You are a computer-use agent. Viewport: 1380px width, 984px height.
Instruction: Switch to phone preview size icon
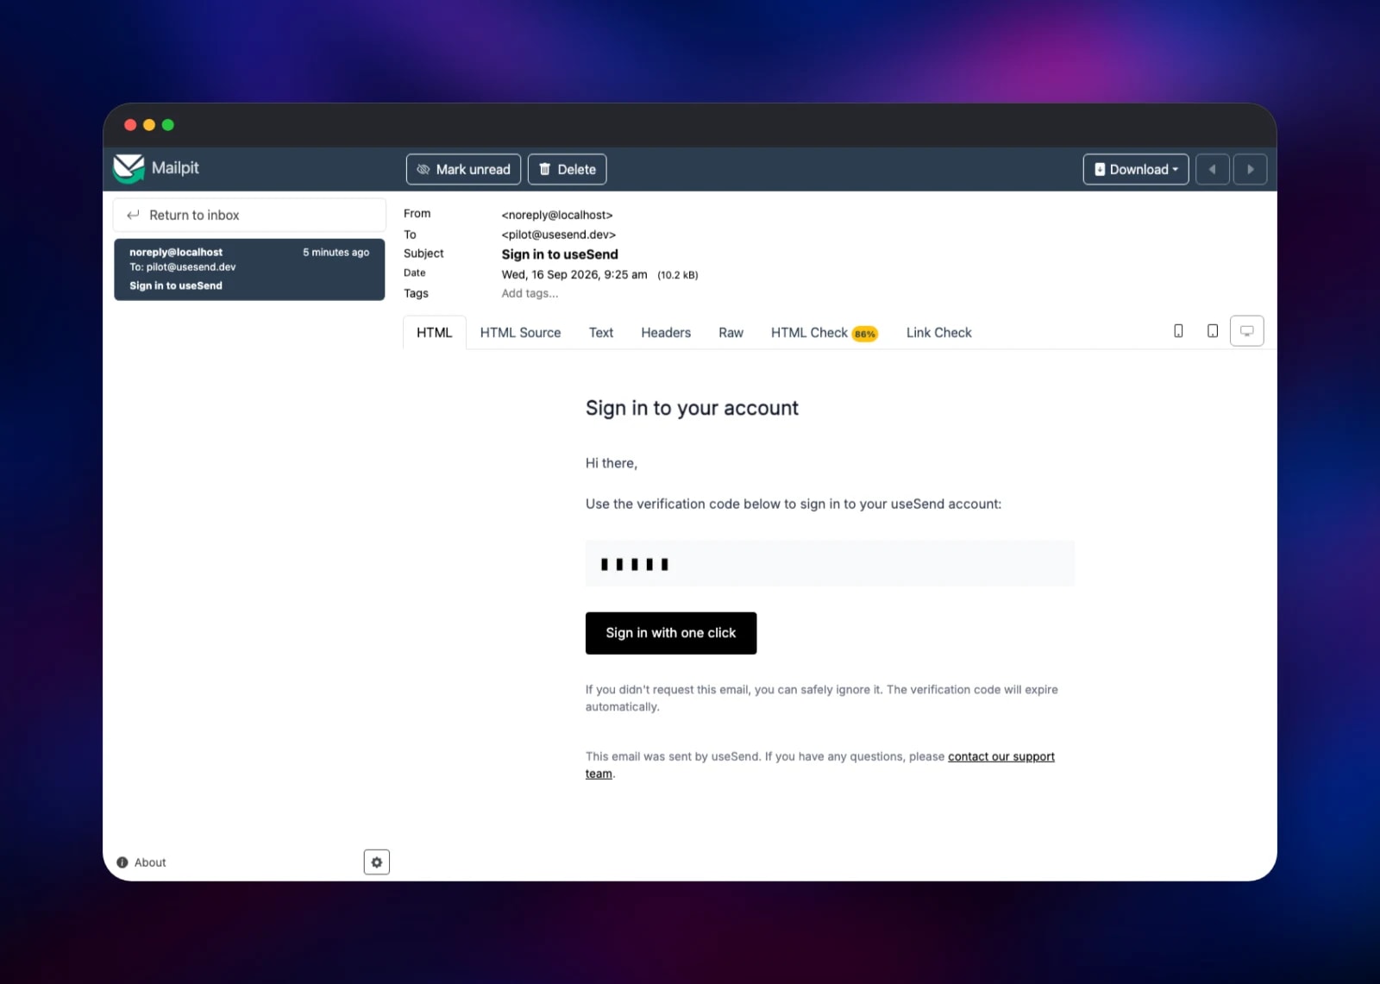click(1178, 331)
